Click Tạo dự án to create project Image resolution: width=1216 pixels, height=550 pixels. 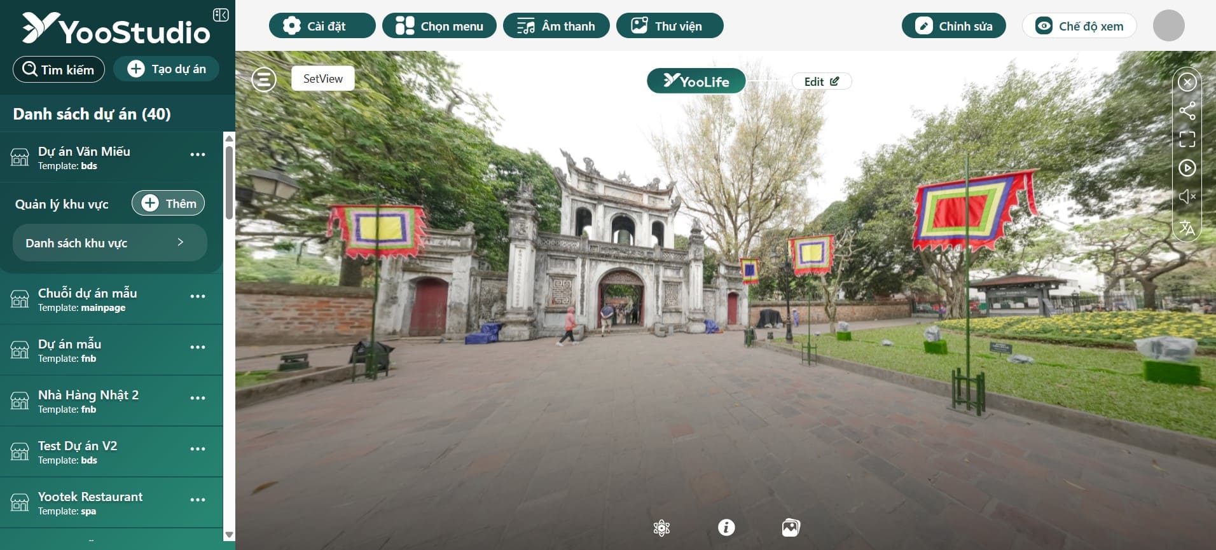click(x=167, y=69)
